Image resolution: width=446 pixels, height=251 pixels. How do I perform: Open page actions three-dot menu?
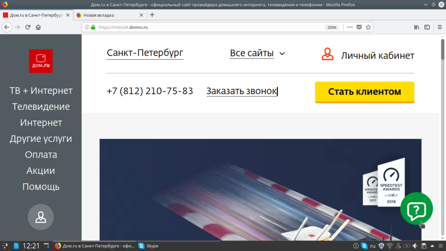coord(349,27)
